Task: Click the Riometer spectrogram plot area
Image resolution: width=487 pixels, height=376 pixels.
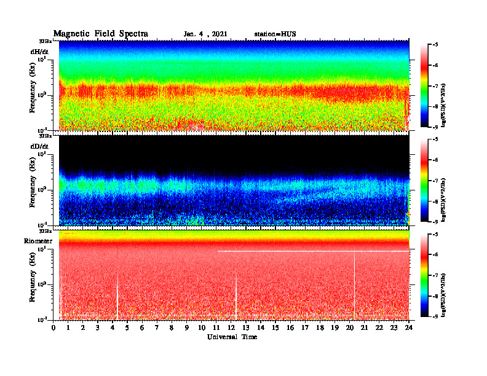Action: [x=234, y=275]
